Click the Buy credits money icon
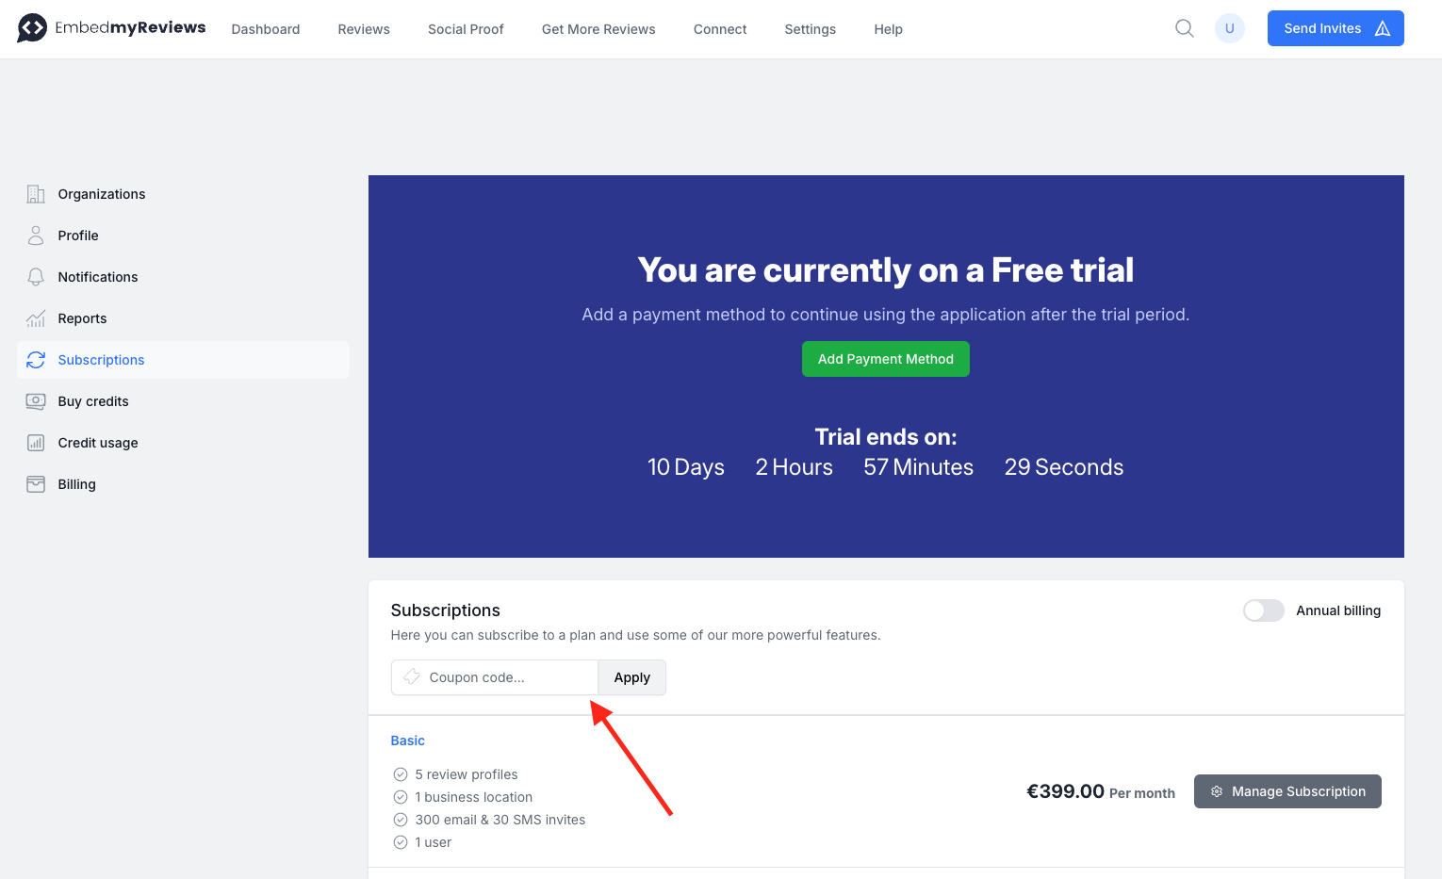The height and width of the screenshot is (879, 1442). point(36,401)
